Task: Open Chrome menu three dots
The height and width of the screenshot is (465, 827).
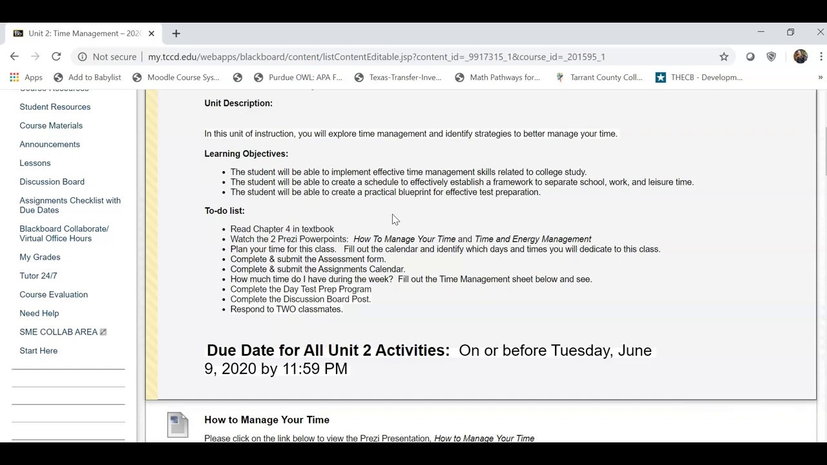Action: point(821,57)
